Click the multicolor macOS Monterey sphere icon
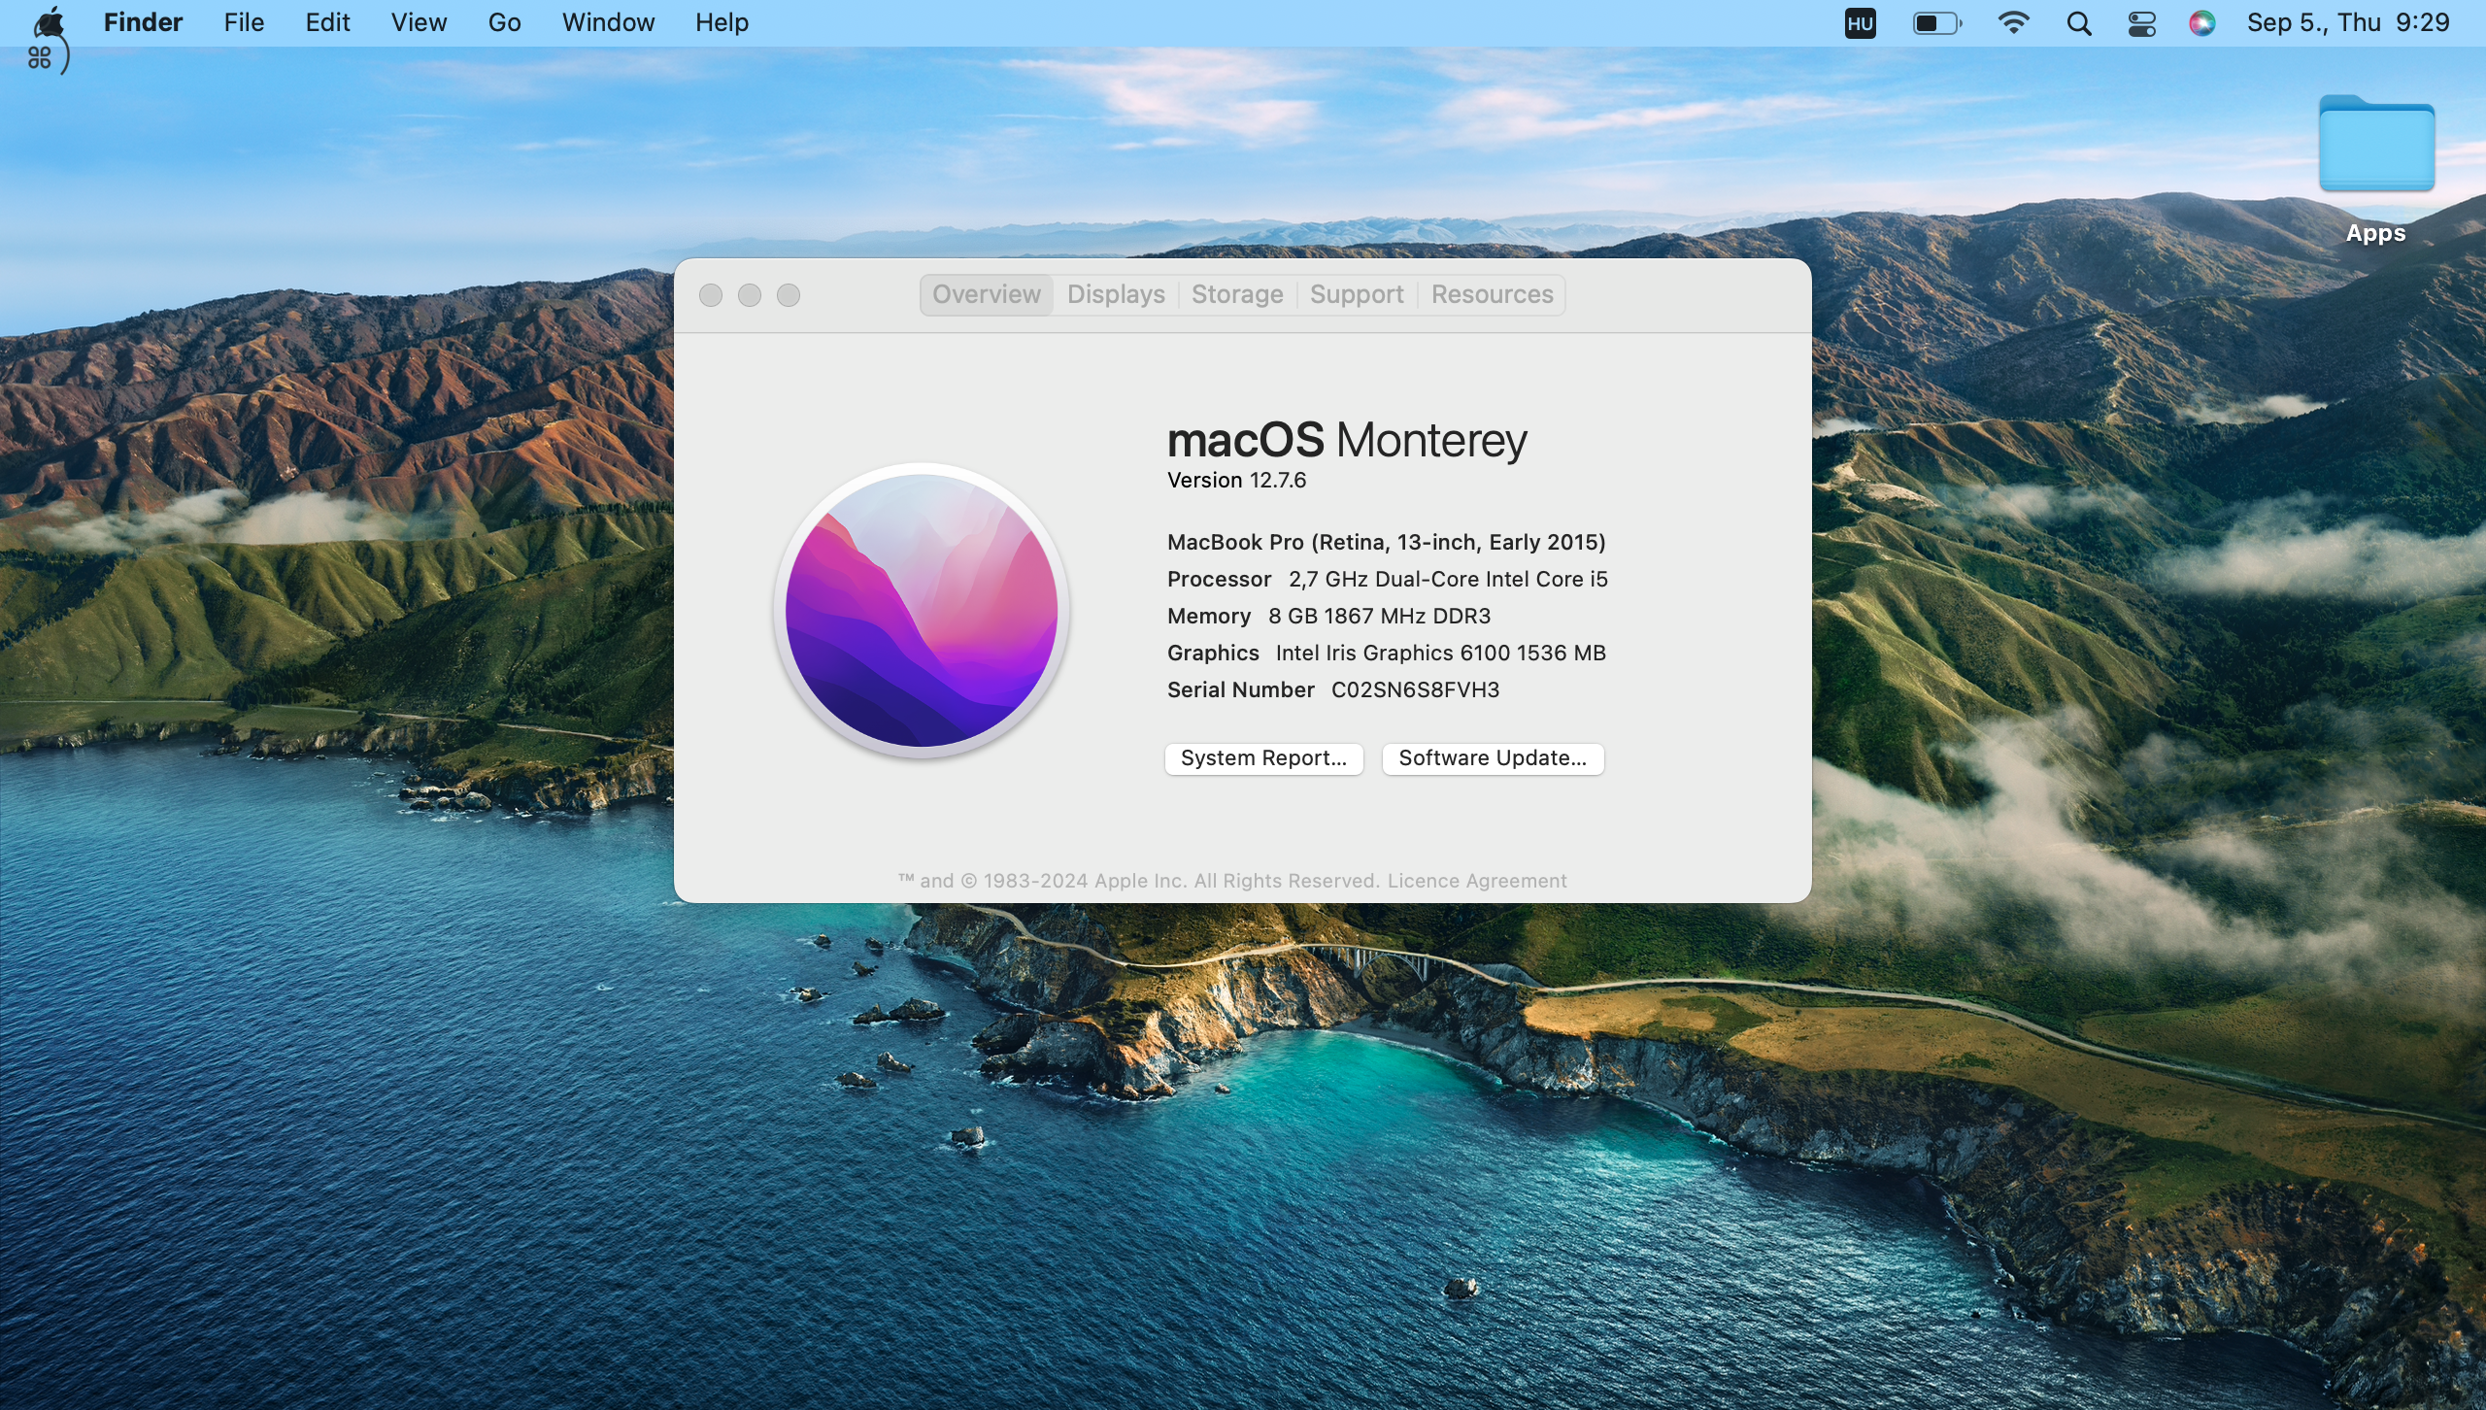This screenshot has height=1410, width=2486. 922,611
